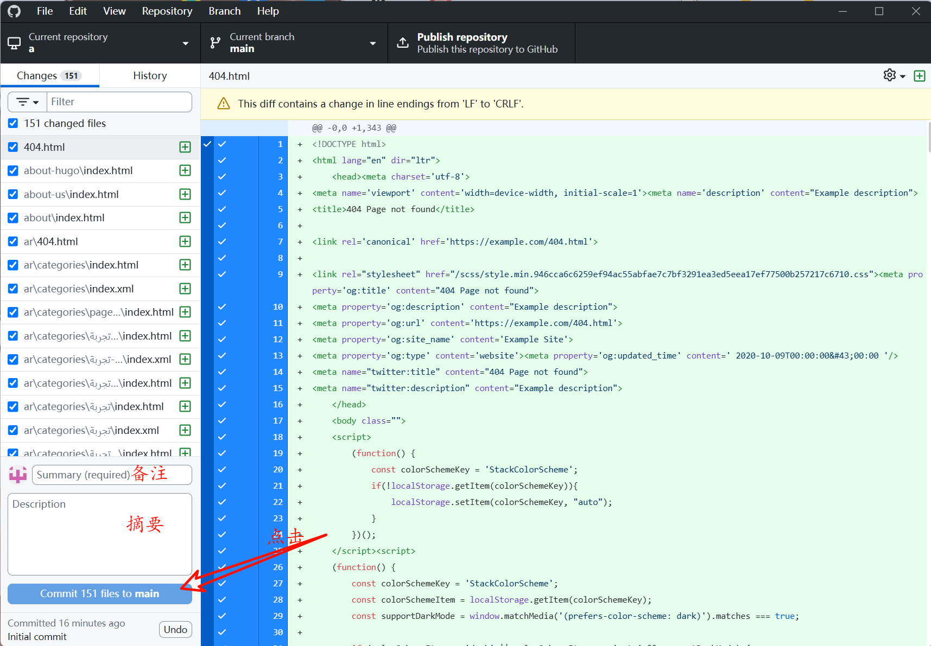This screenshot has height=646, width=931.
Task: Click the expand diff icon in the header
Action: (x=919, y=76)
